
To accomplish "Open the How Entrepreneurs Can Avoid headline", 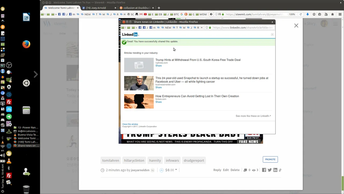I will point(197,96).
